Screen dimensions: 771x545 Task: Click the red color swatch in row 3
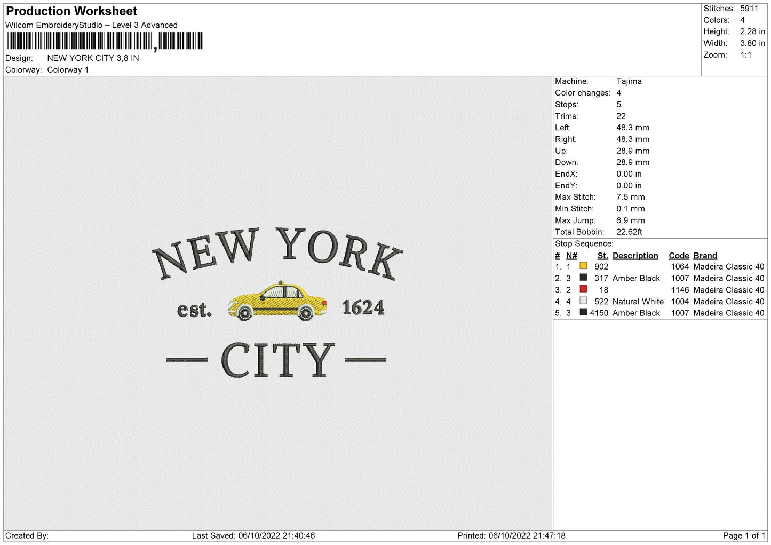[x=583, y=289]
